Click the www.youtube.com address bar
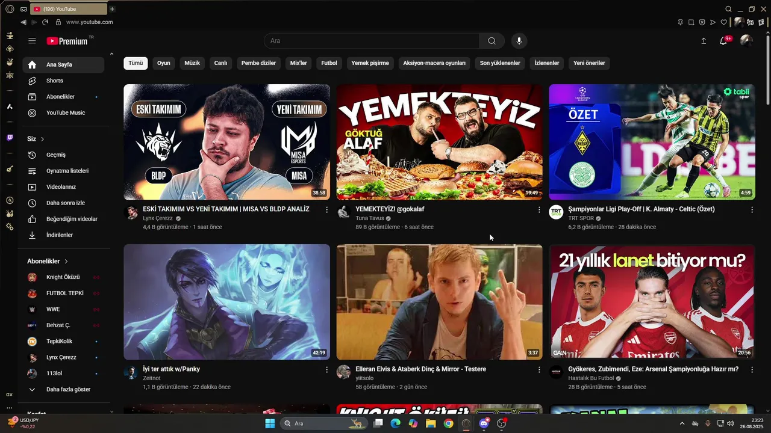This screenshot has width=771, height=433. tap(89, 22)
